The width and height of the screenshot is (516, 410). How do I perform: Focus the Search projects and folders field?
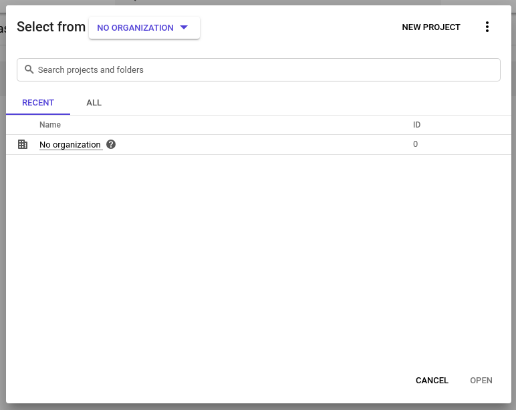pyautogui.click(x=267, y=69)
